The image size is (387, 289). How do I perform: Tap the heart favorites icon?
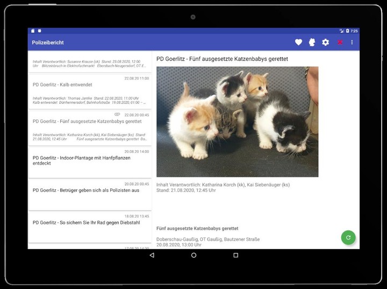pyautogui.click(x=299, y=43)
